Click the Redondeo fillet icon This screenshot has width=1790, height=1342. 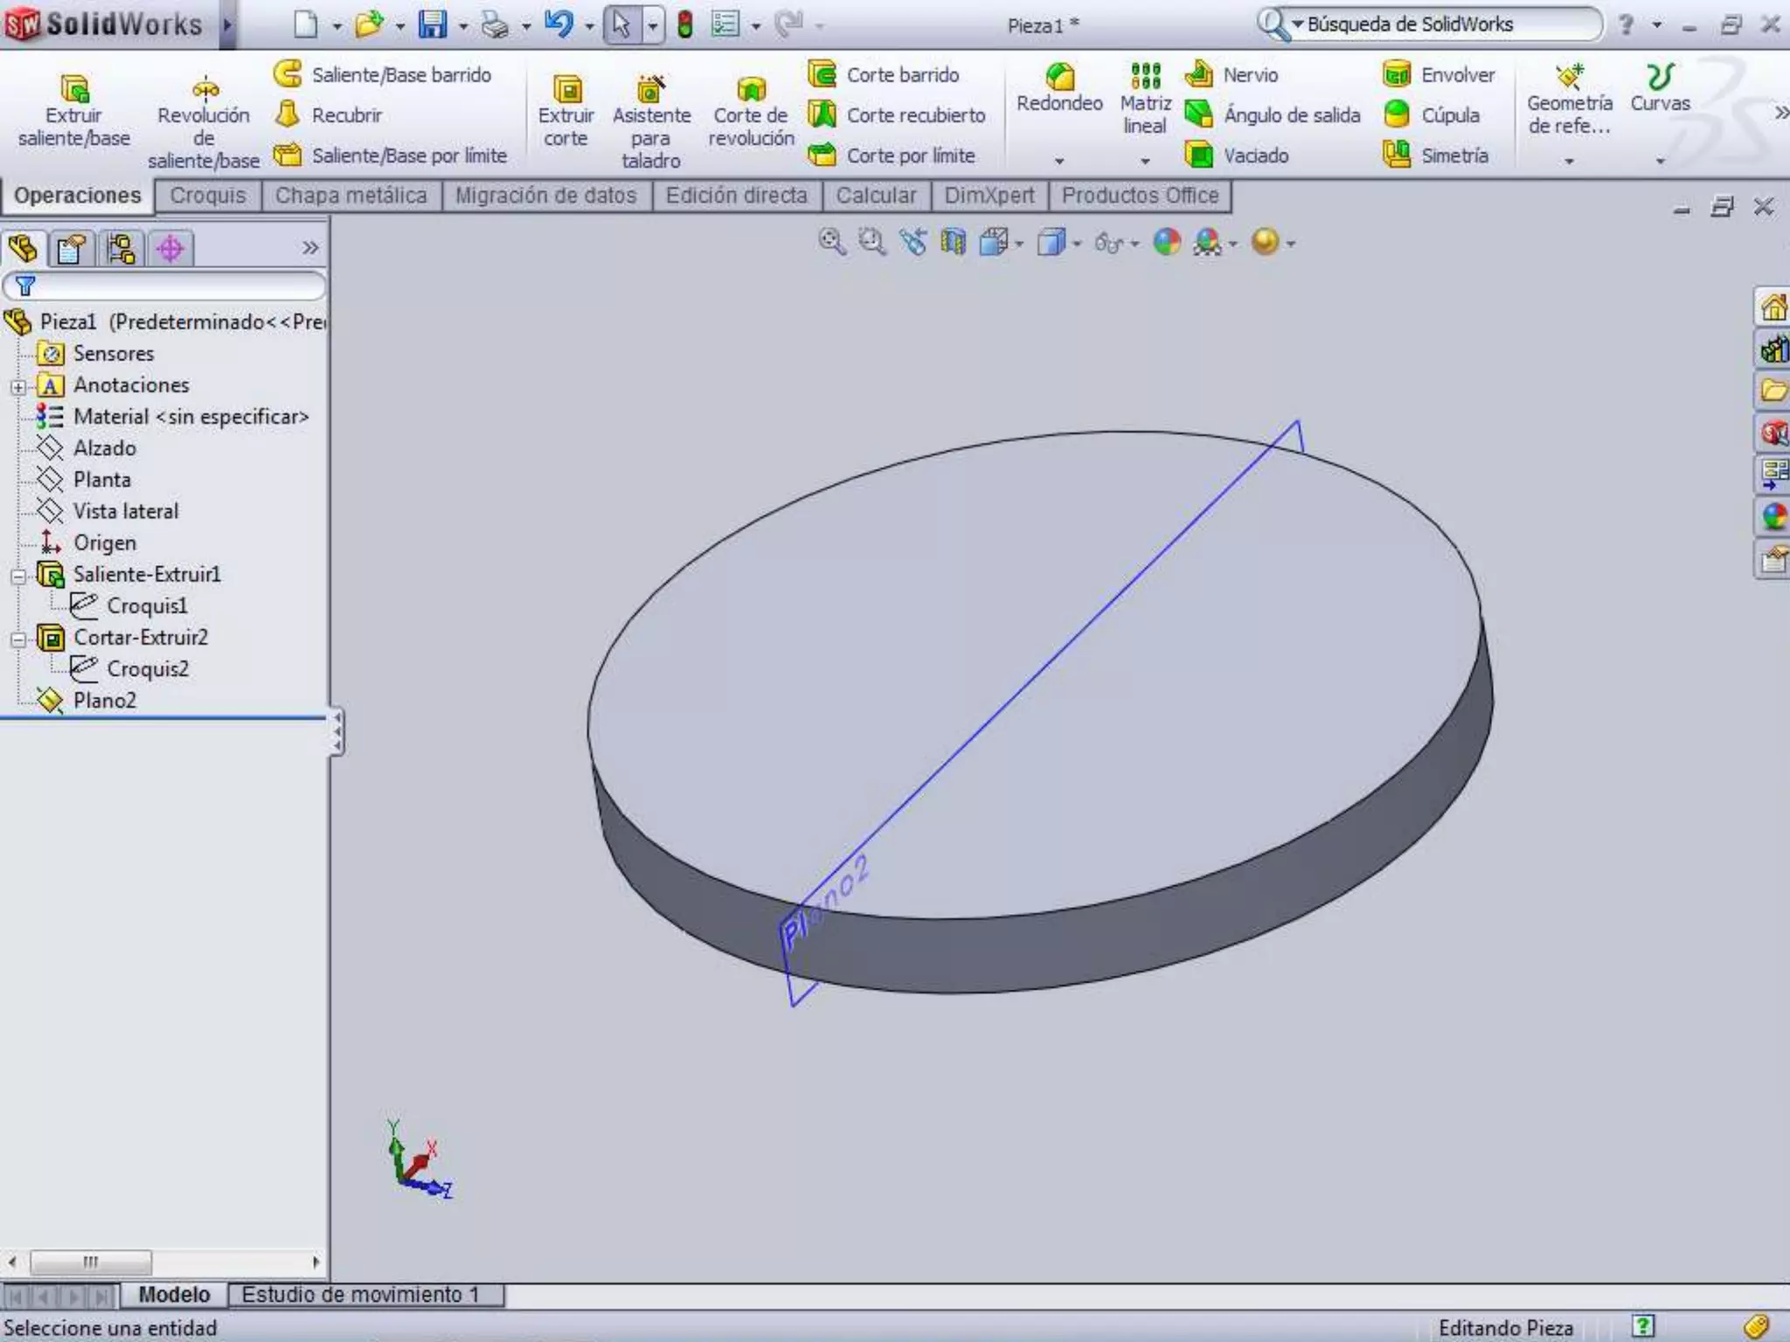click(x=1059, y=79)
